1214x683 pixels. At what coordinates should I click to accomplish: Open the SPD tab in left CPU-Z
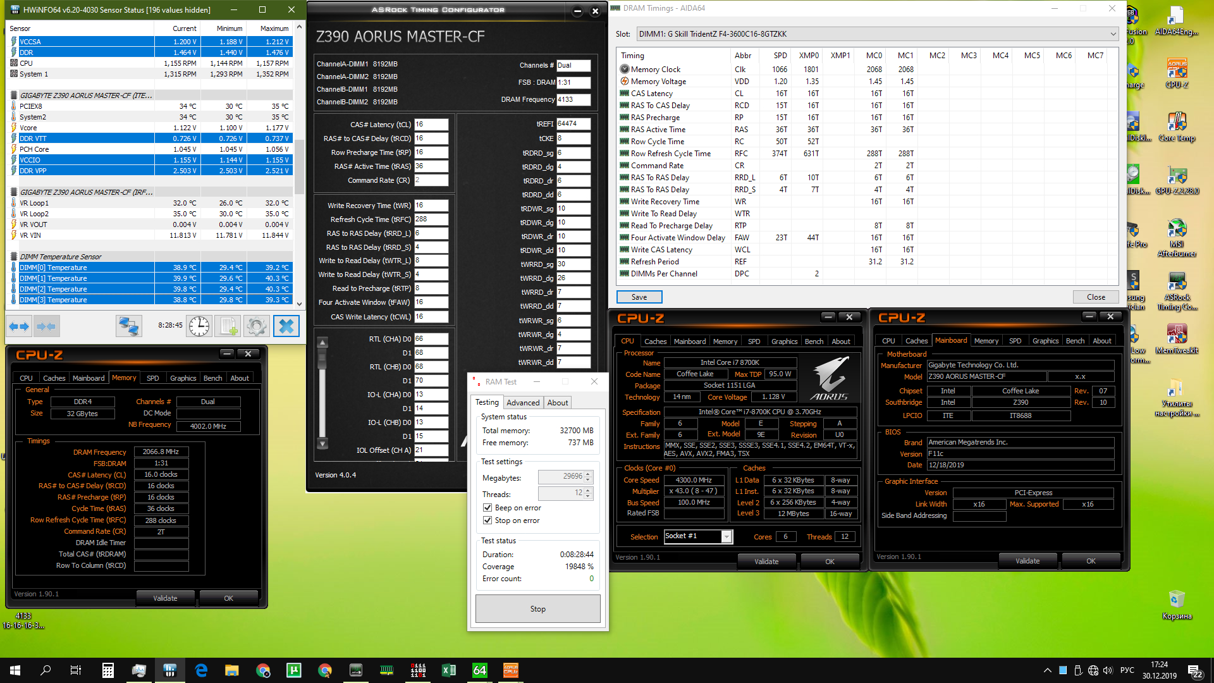pos(152,378)
